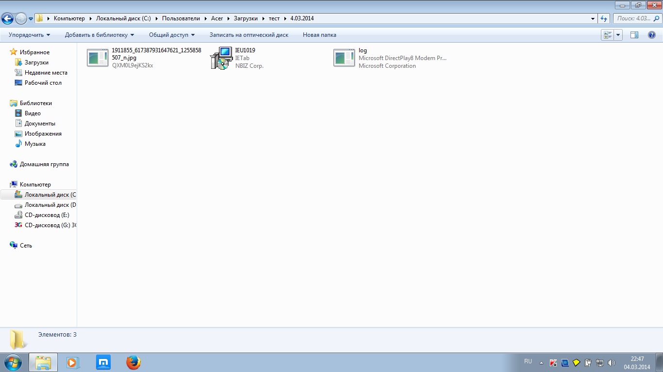
Task: Open Maxthon browser from the taskbar
Action: 103,362
